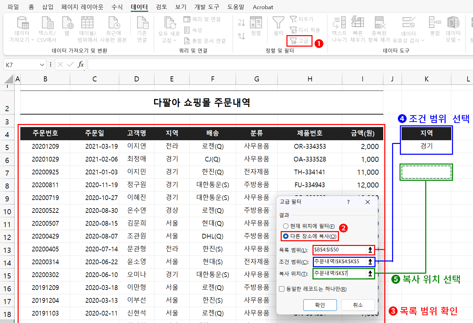Click the 웹 (From Web) icon
Viewport: 473px width, 323px height.
tap(67, 23)
